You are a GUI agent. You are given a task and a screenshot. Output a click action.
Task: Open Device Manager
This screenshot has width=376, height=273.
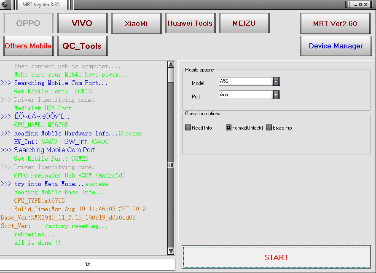pyautogui.click(x=336, y=46)
